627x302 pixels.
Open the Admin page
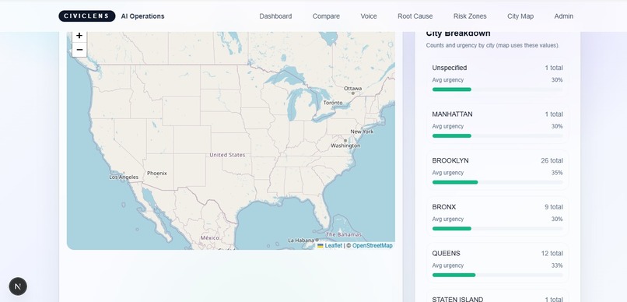point(563,16)
